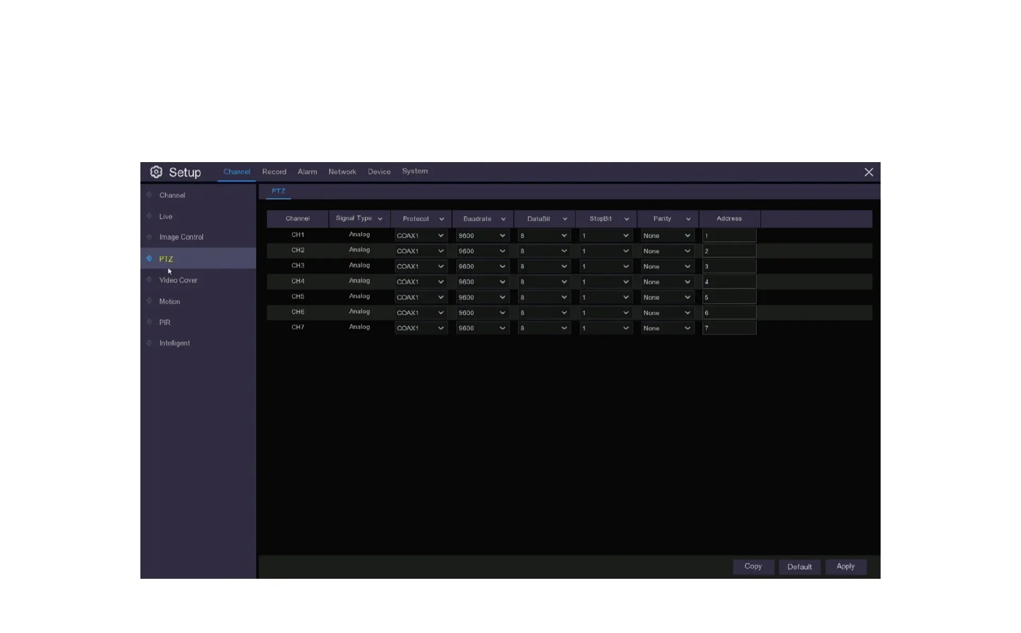Screen dimensions: 1021x633
Task: Click the PTZ sidebar bullet icon
Action: pos(149,259)
